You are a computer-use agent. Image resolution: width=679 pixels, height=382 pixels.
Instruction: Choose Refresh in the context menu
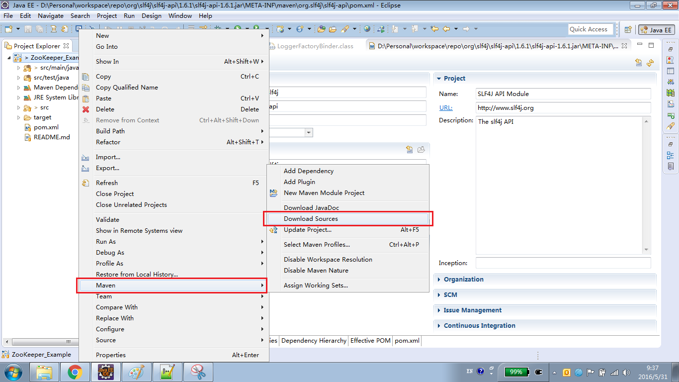click(x=173, y=183)
